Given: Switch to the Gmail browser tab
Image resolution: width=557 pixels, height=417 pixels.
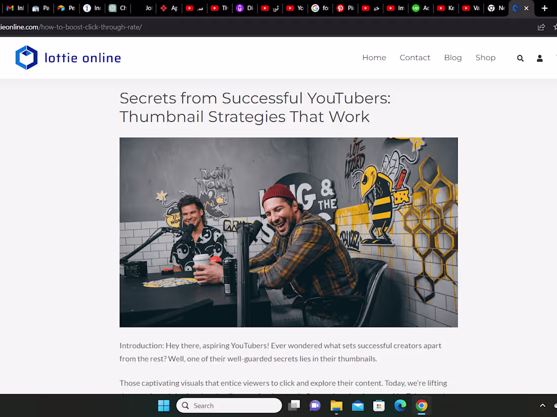Looking at the screenshot, I should (14, 8).
